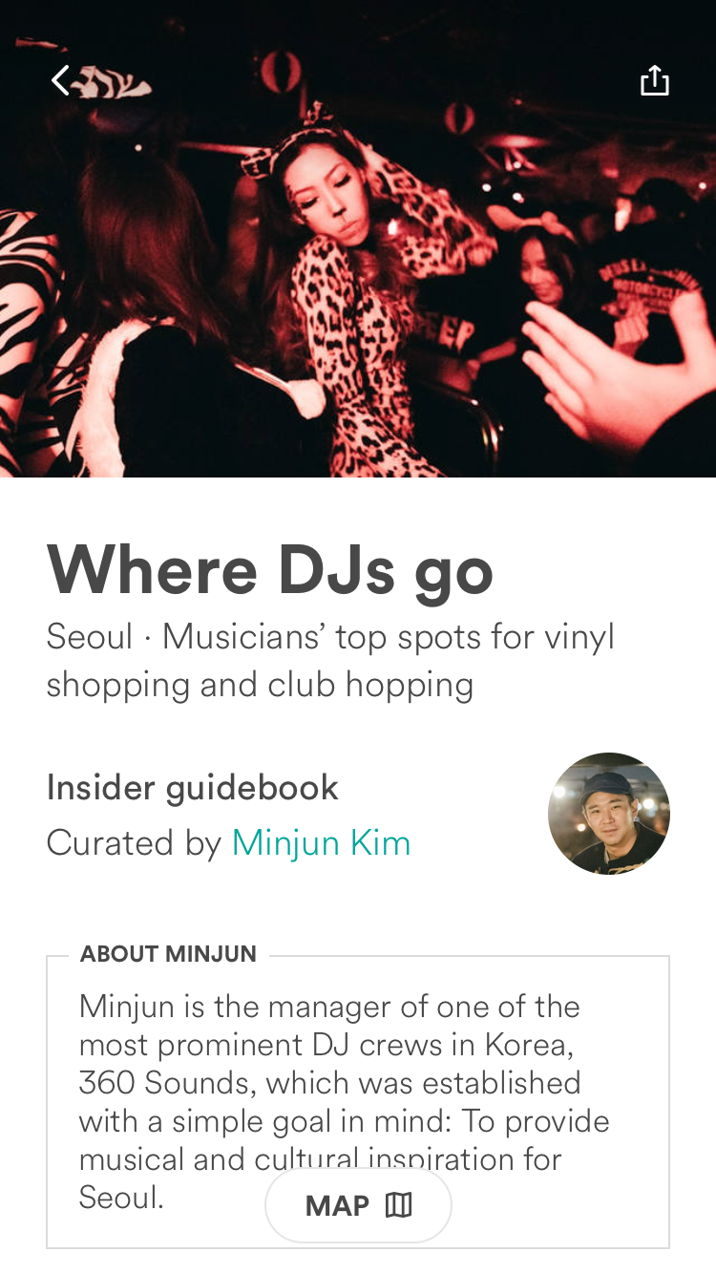Tap the red-tinted club hero photo
716x1274 pixels.
coord(358,239)
